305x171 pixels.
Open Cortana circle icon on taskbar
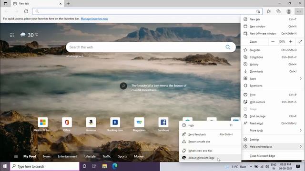(x=84, y=166)
